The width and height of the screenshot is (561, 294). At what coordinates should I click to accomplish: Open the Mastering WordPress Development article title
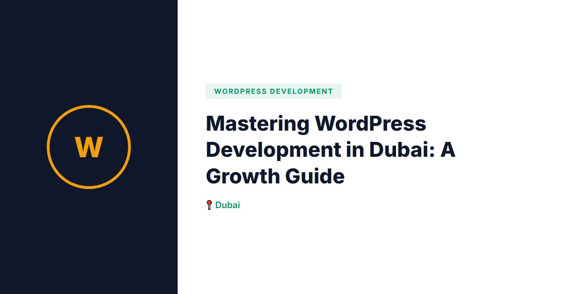[331, 150]
